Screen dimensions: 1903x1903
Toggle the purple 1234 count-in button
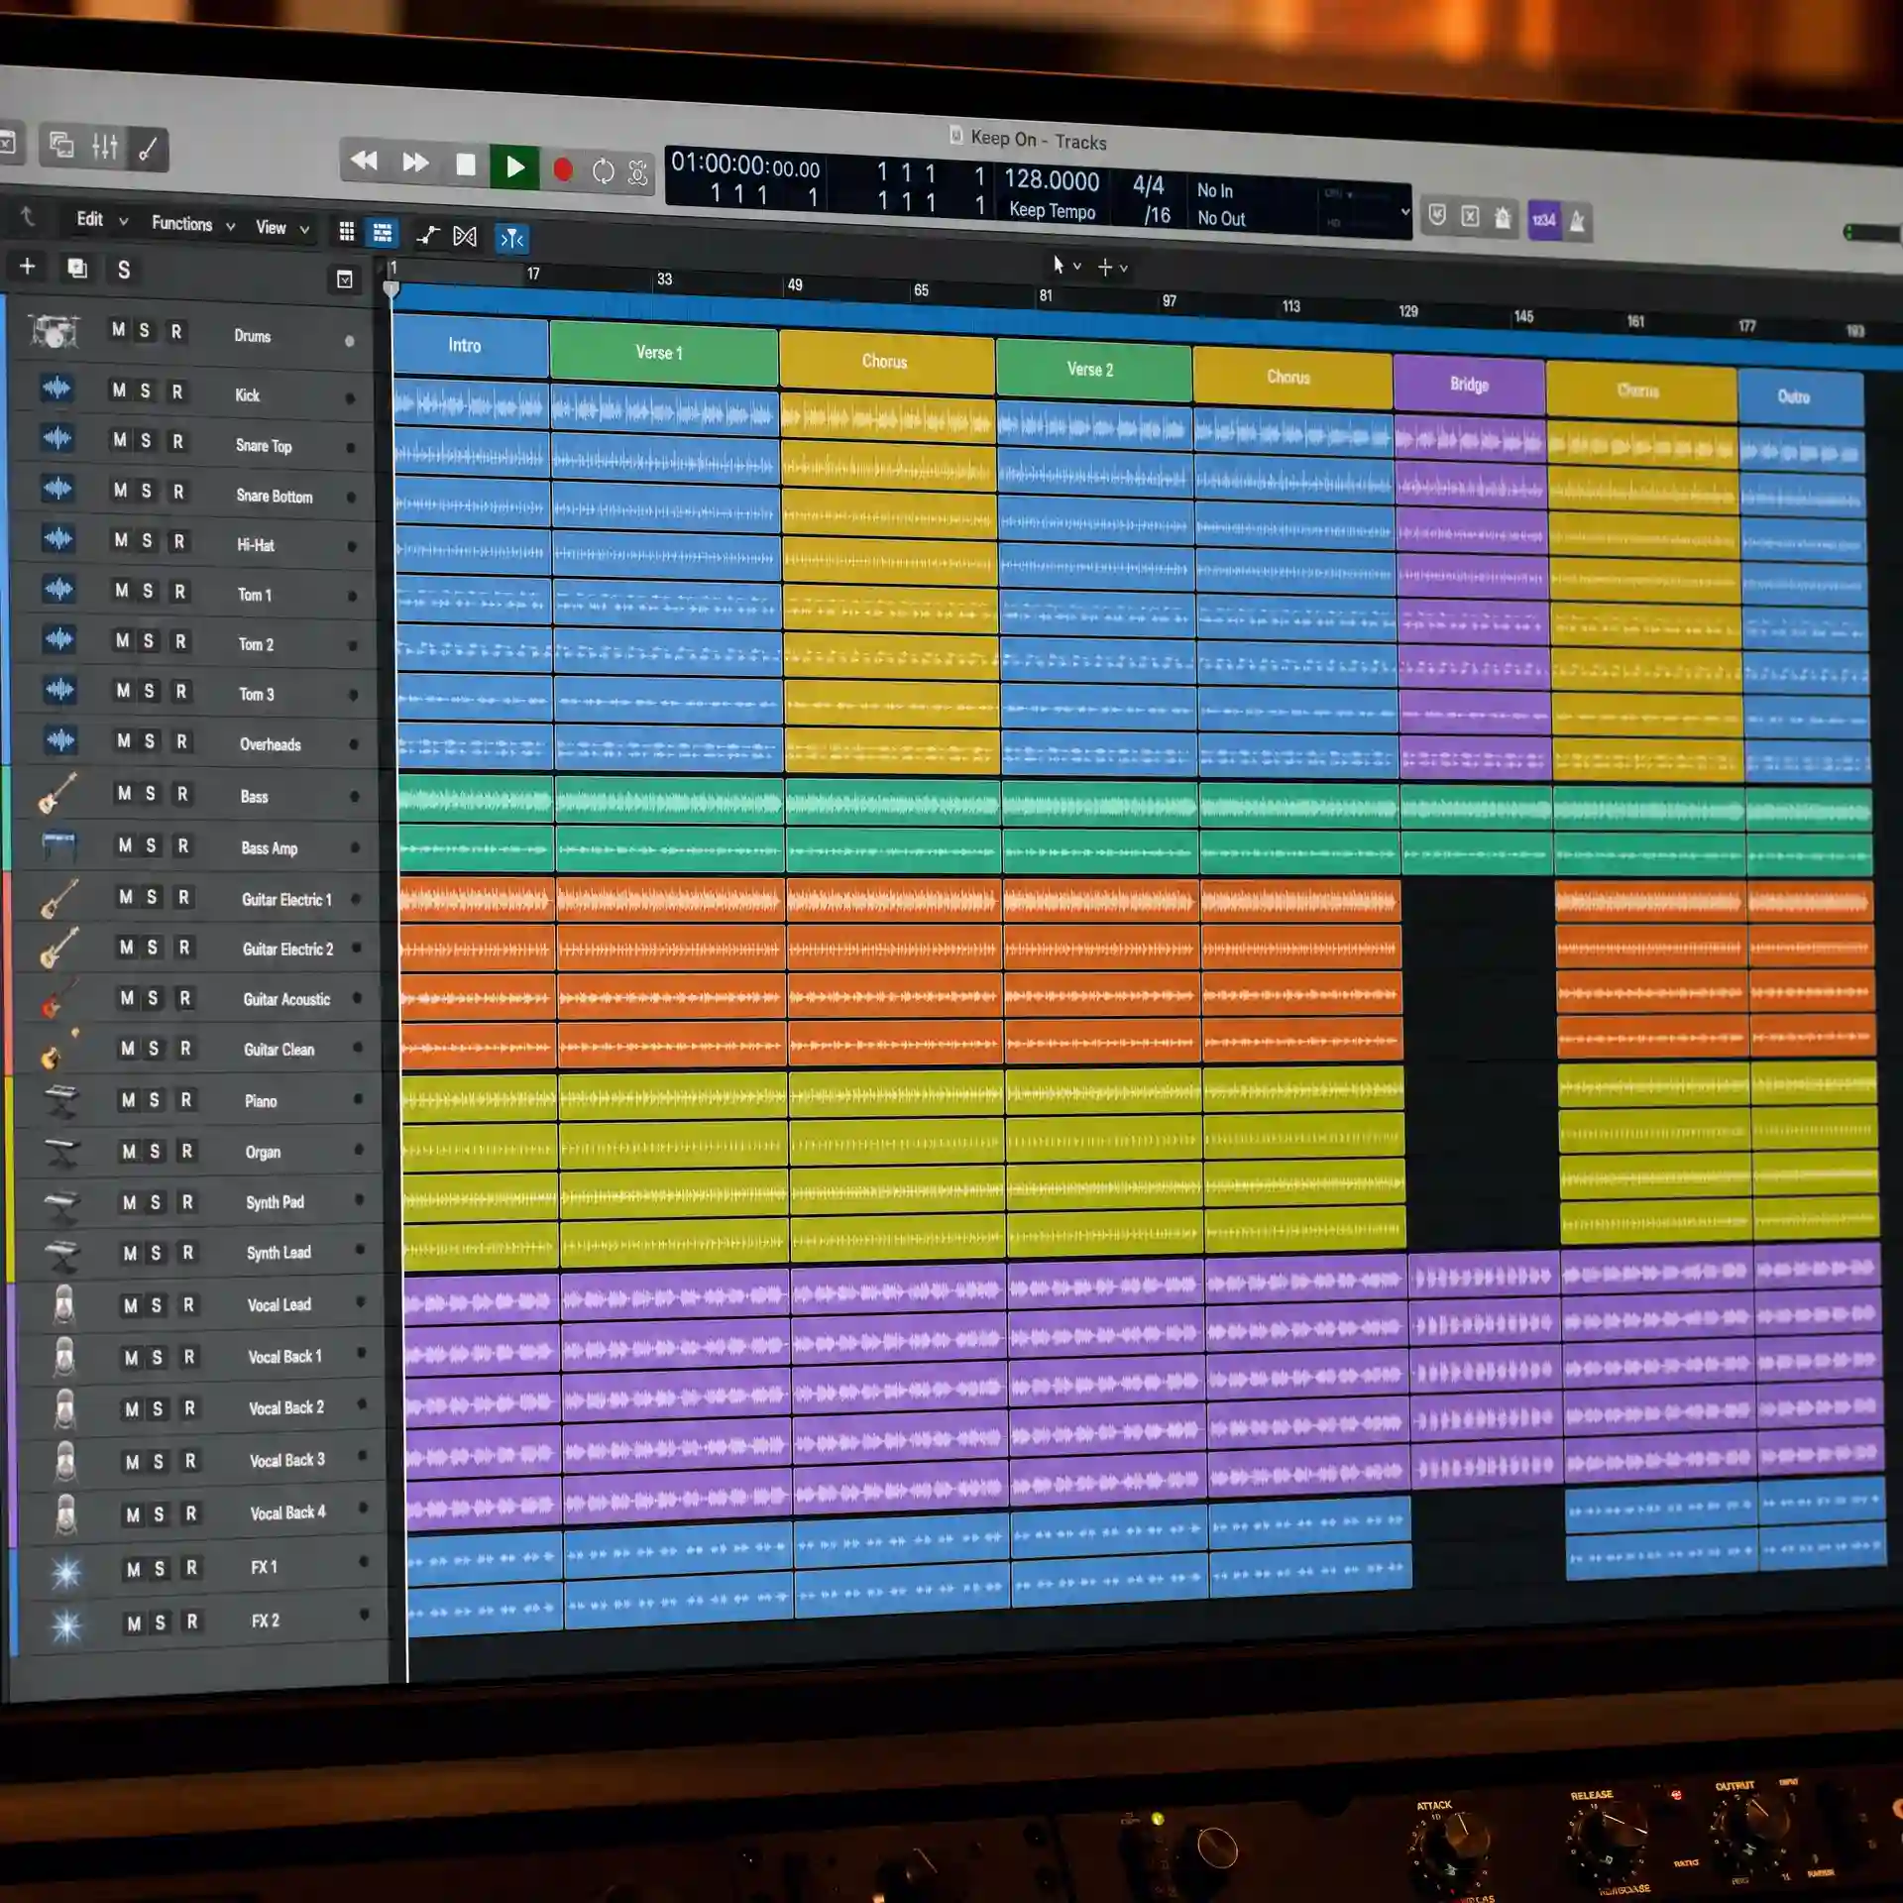coord(1543,220)
